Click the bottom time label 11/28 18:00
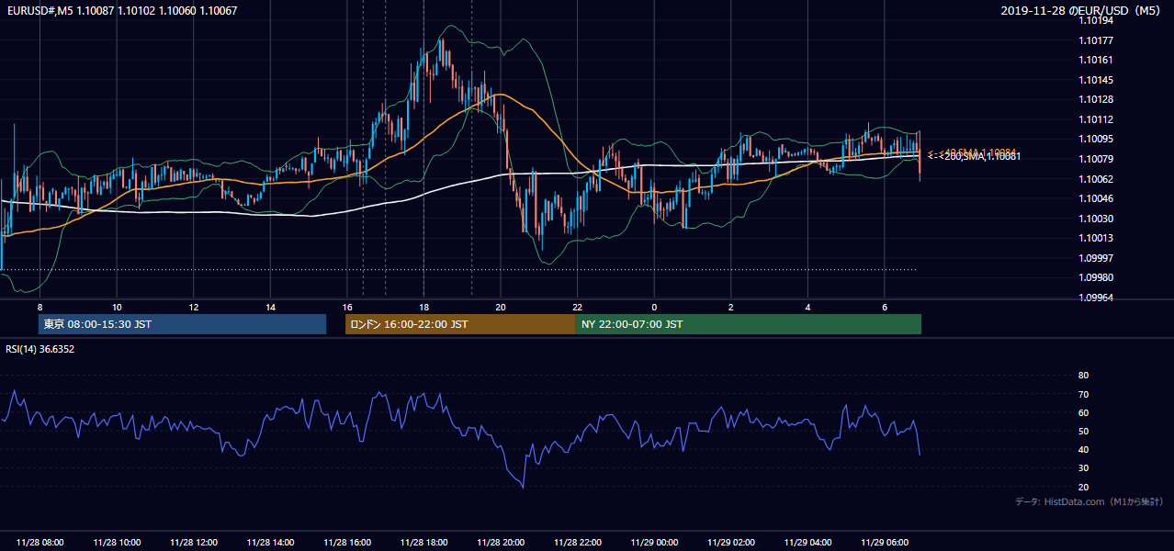 [x=423, y=543]
